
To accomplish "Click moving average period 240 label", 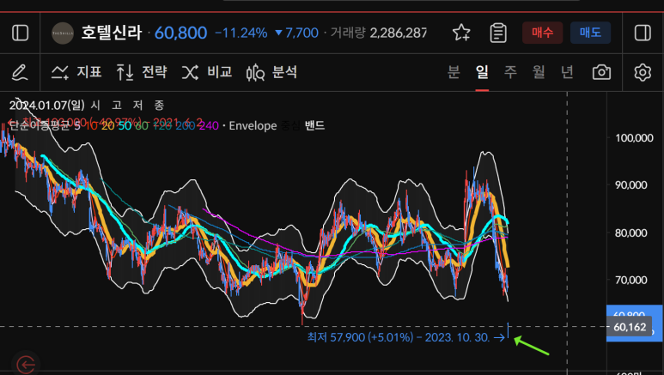I will pos(209,125).
